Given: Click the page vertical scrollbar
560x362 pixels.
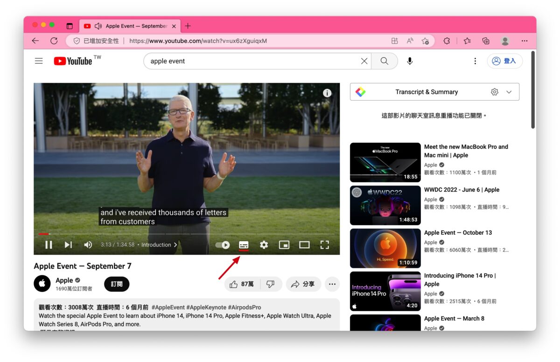Looking at the screenshot, I should point(533,91).
